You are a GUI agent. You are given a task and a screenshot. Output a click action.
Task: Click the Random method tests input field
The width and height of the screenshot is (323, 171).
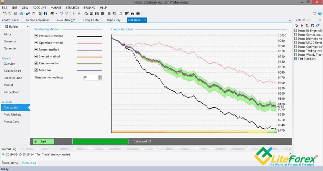(91, 77)
